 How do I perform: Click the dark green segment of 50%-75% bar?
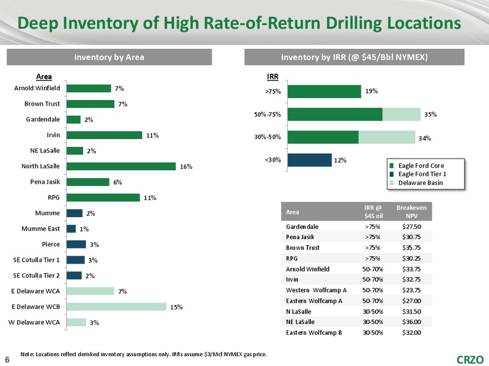335,114
